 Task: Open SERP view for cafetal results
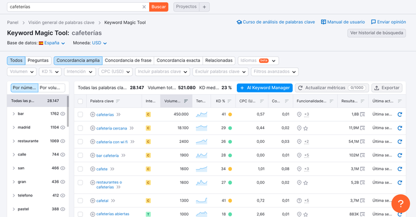tap(363, 200)
